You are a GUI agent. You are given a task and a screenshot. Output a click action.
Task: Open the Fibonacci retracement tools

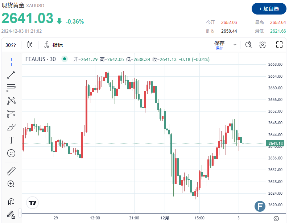click(11, 88)
